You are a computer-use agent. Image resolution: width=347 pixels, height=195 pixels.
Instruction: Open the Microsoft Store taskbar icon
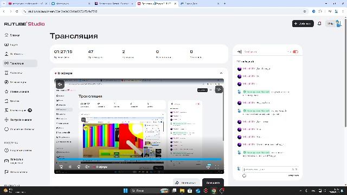click(x=190, y=191)
